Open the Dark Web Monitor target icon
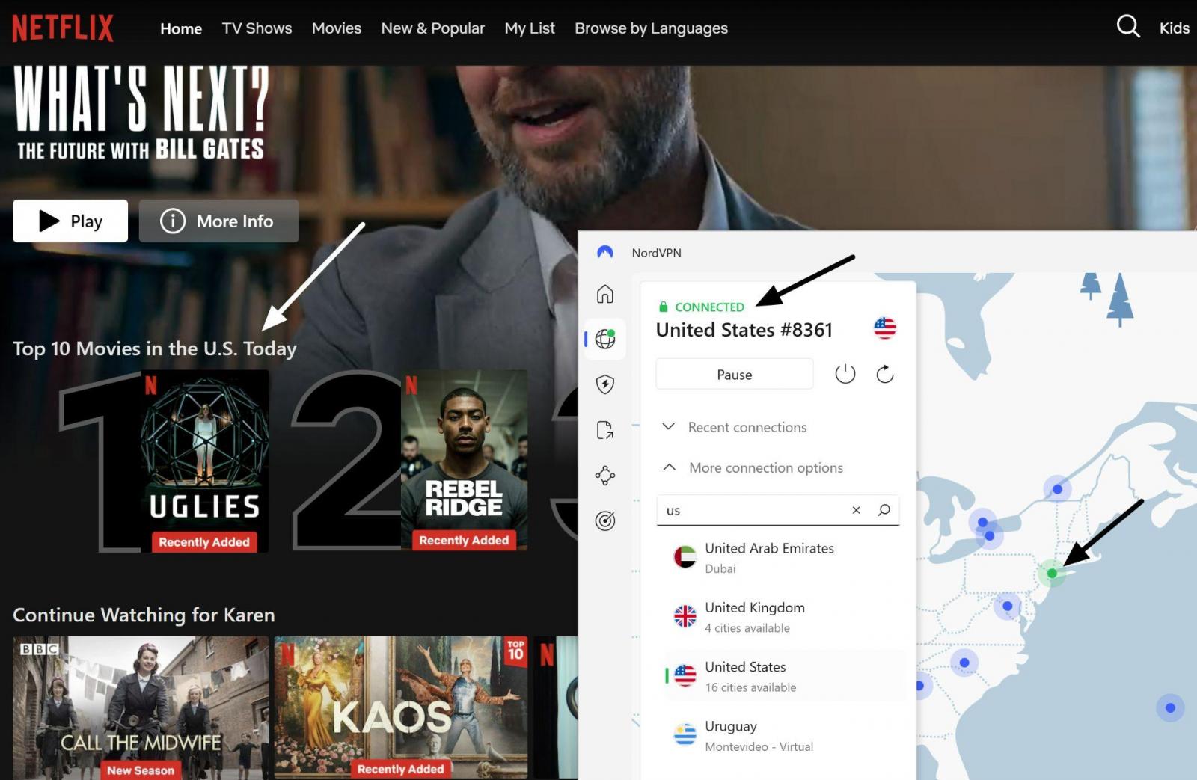1197x780 pixels. click(x=605, y=521)
